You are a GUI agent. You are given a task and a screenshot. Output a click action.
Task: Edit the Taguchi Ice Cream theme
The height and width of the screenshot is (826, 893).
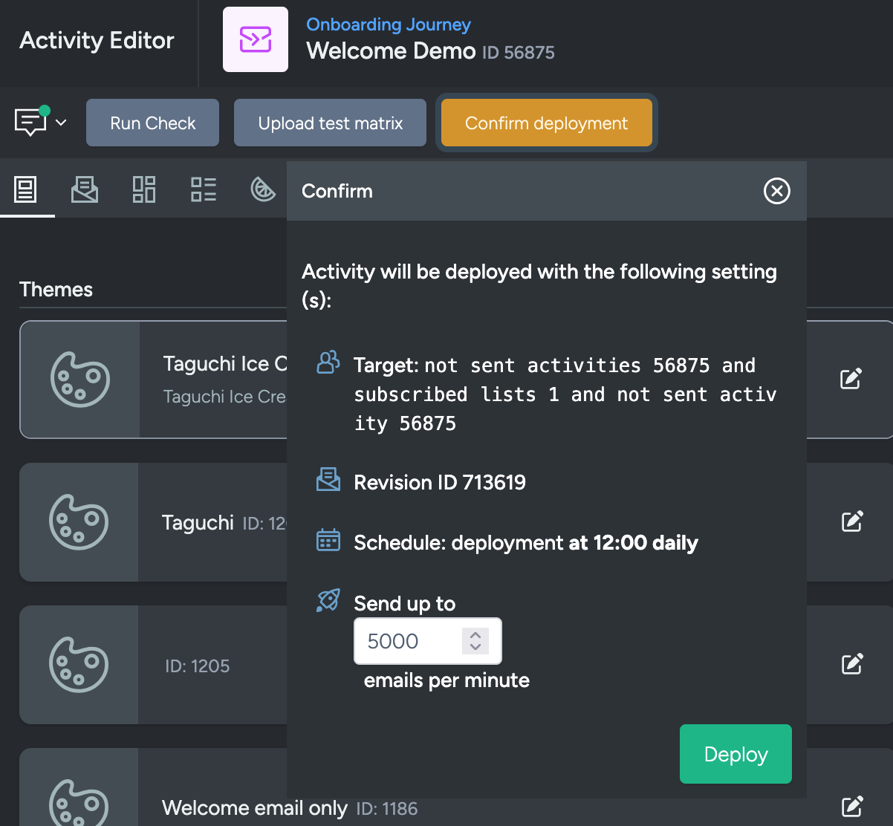(851, 379)
